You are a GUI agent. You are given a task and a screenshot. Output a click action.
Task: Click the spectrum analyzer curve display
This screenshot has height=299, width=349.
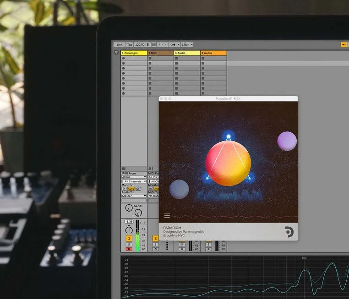(x=235, y=277)
